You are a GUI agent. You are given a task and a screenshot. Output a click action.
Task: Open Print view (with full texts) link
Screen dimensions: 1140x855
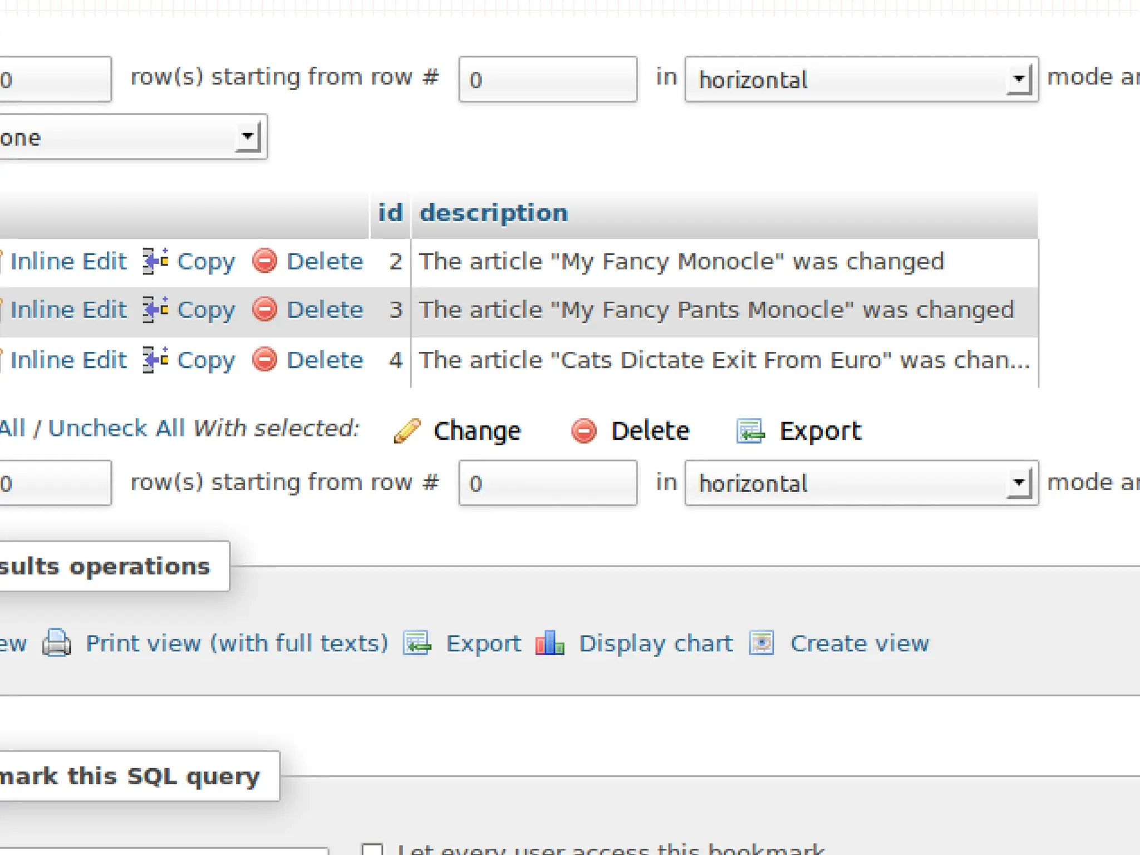[x=237, y=643]
